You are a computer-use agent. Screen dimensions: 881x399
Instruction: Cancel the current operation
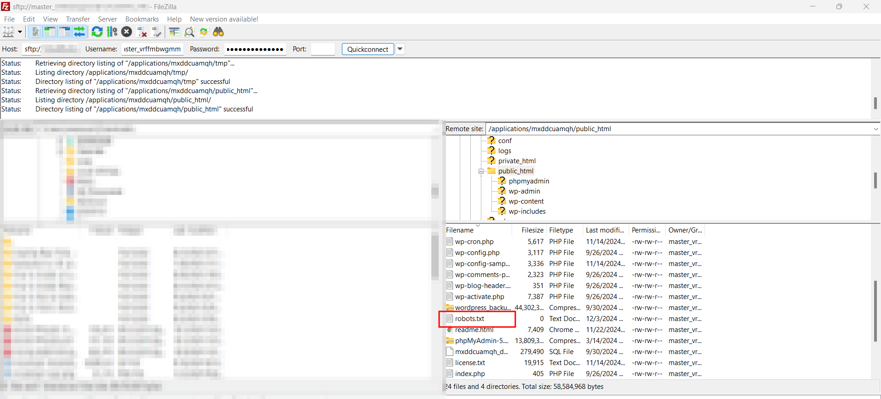(x=127, y=32)
